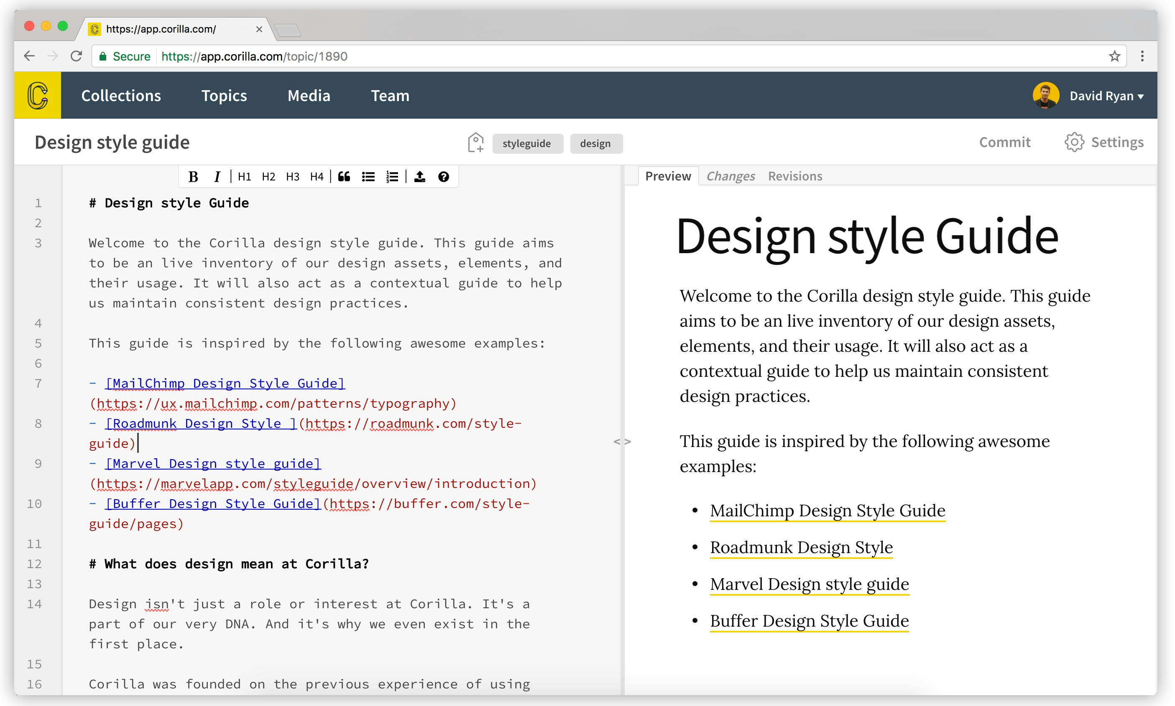This screenshot has height=706, width=1175.
Task: Switch to the Changes tab
Action: (731, 176)
